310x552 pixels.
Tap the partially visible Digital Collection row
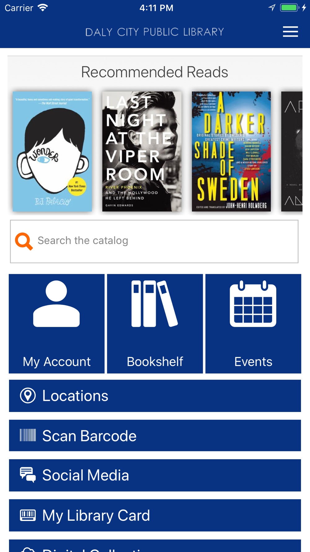155,546
